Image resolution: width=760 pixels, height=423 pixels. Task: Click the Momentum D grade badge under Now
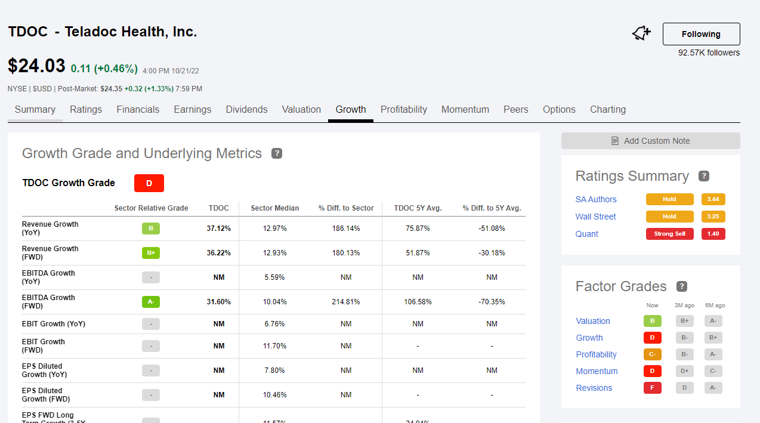point(653,371)
